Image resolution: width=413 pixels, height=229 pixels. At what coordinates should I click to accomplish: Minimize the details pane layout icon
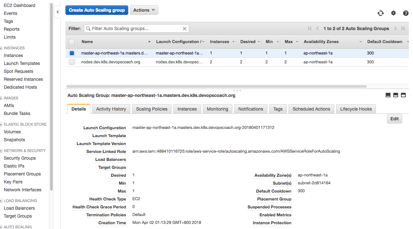click(x=388, y=95)
